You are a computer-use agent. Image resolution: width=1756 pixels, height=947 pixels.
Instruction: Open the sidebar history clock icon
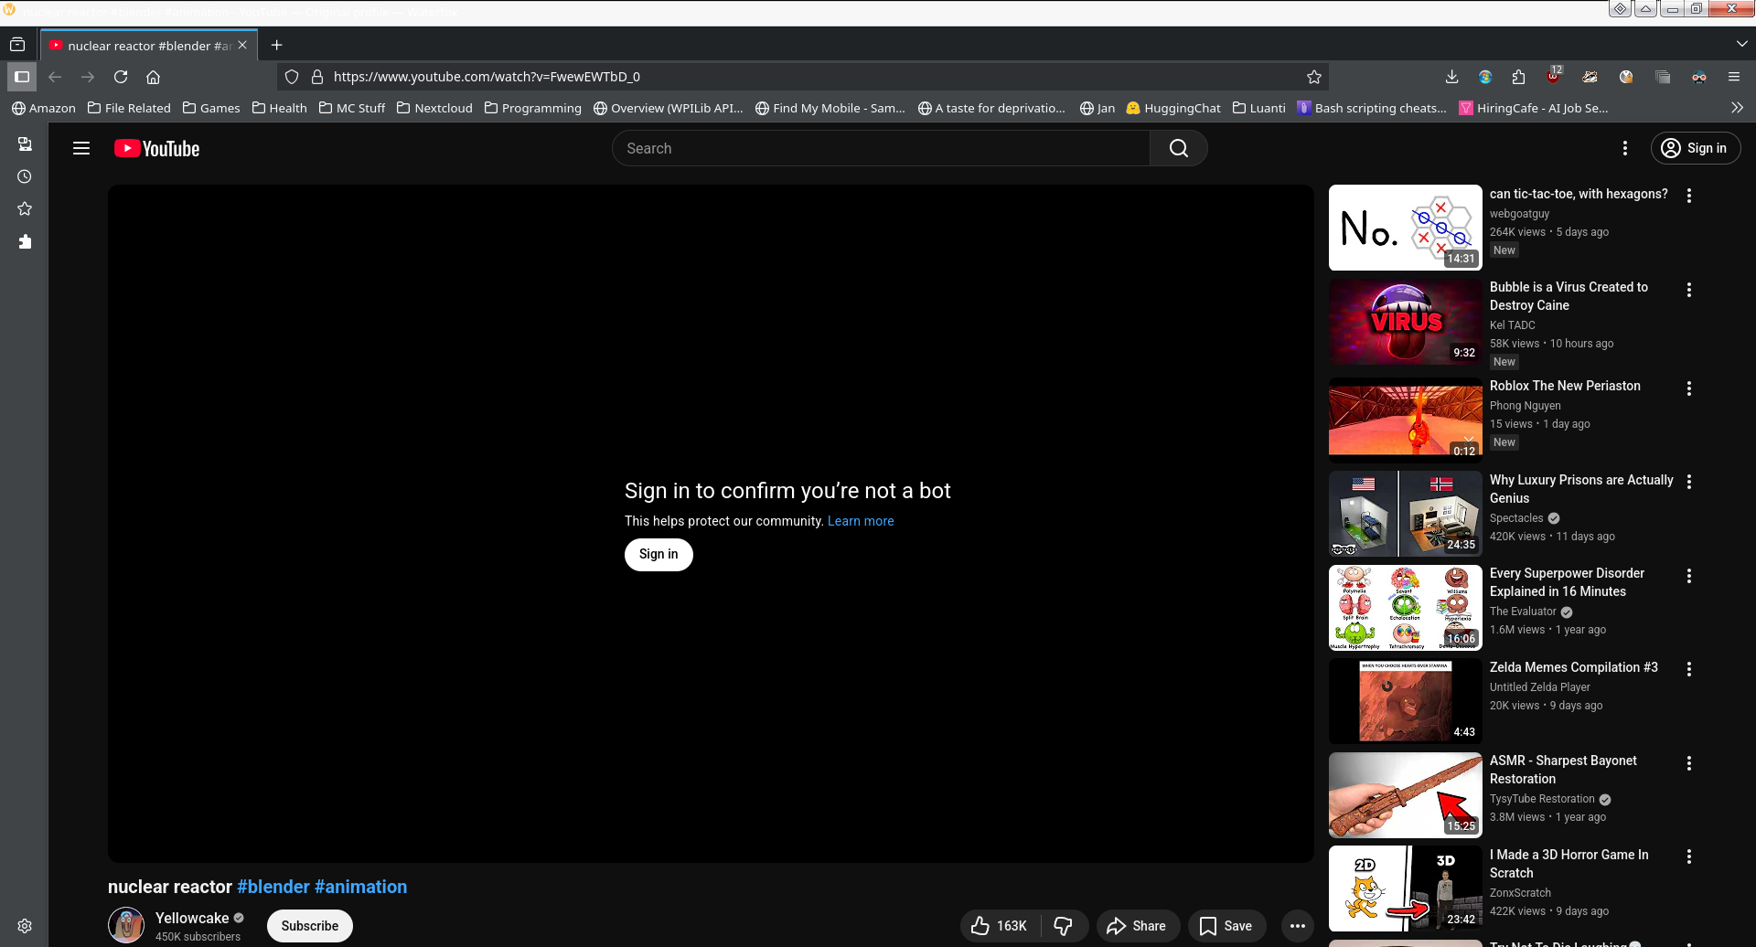[25, 176]
